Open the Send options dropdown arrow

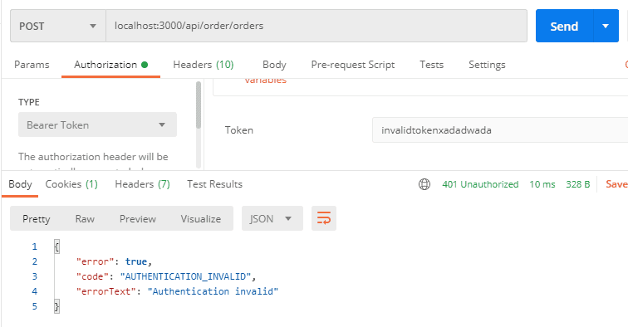606,26
